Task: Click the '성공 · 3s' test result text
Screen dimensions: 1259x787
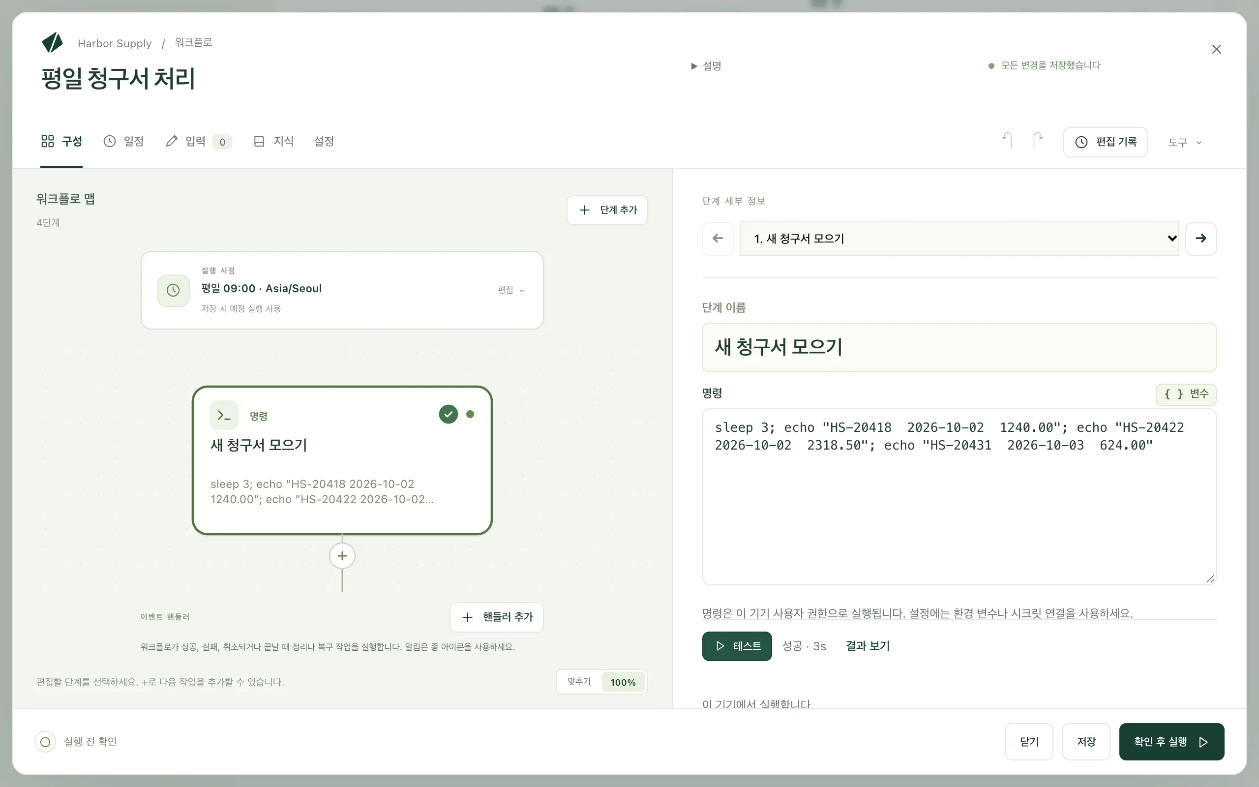Action: pos(804,646)
